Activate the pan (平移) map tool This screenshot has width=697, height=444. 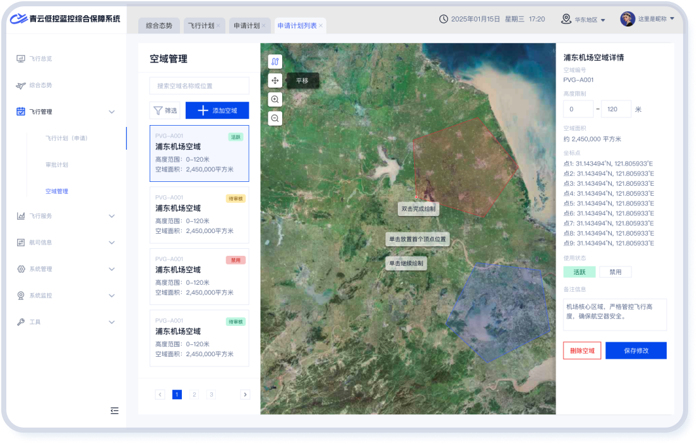point(275,81)
